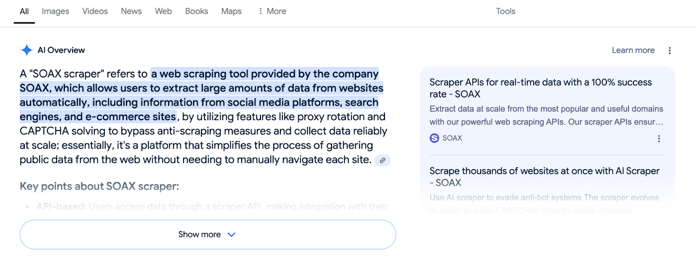
Task: Select the Web search category
Action: tap(163, 11)
